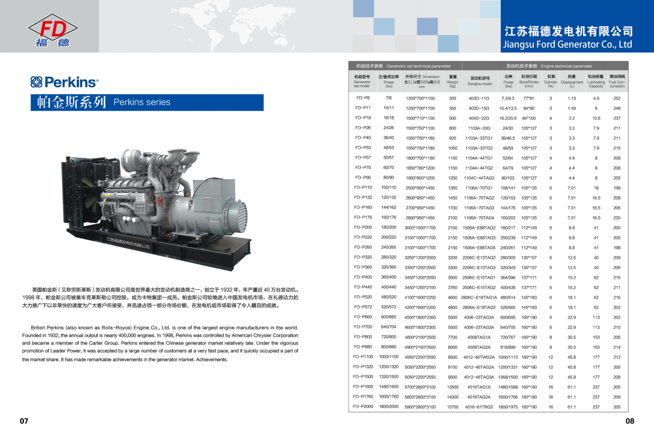Click the 外形尺寸 Dimension column header
This screenshot has height=443, width=654.
pos(422,81)
